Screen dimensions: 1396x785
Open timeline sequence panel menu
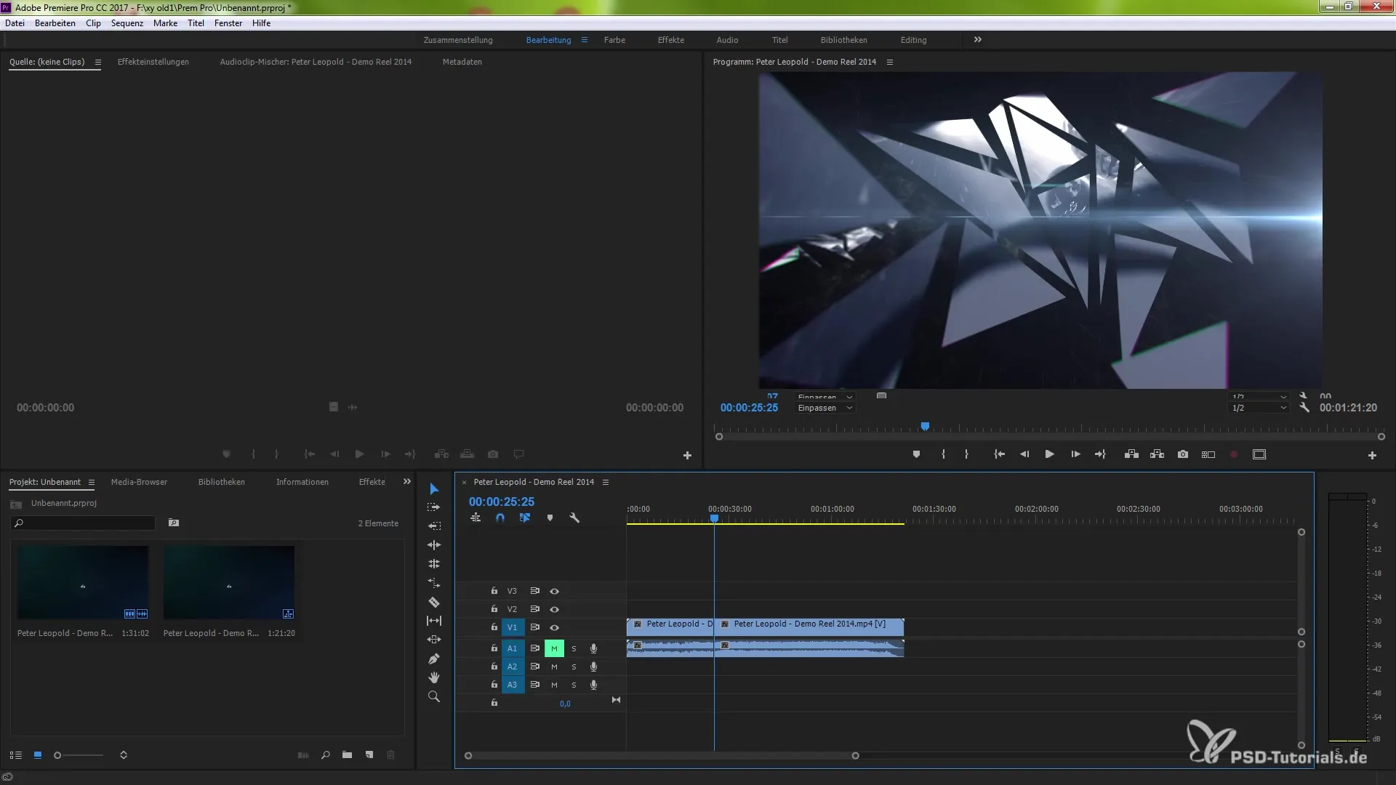[x=605, y=482]
